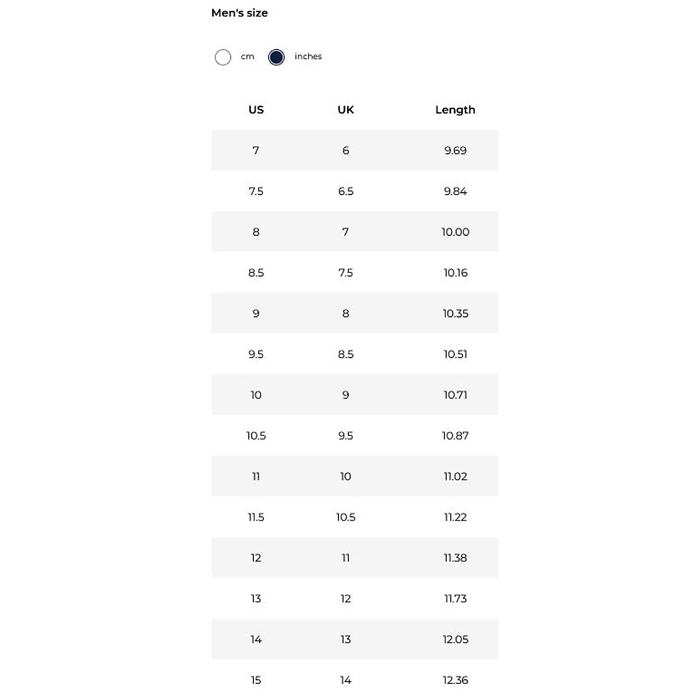Click the 12.36 length value
Image resolution: width=699 pixels, height=699 pixels.
click(455, 680)
